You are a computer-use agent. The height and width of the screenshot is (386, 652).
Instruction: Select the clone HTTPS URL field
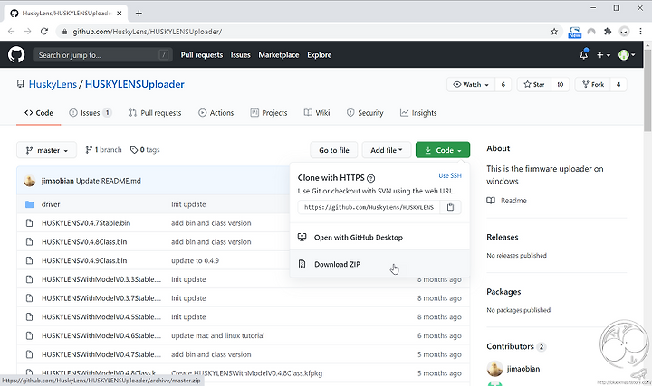click(x=369, y=207)
